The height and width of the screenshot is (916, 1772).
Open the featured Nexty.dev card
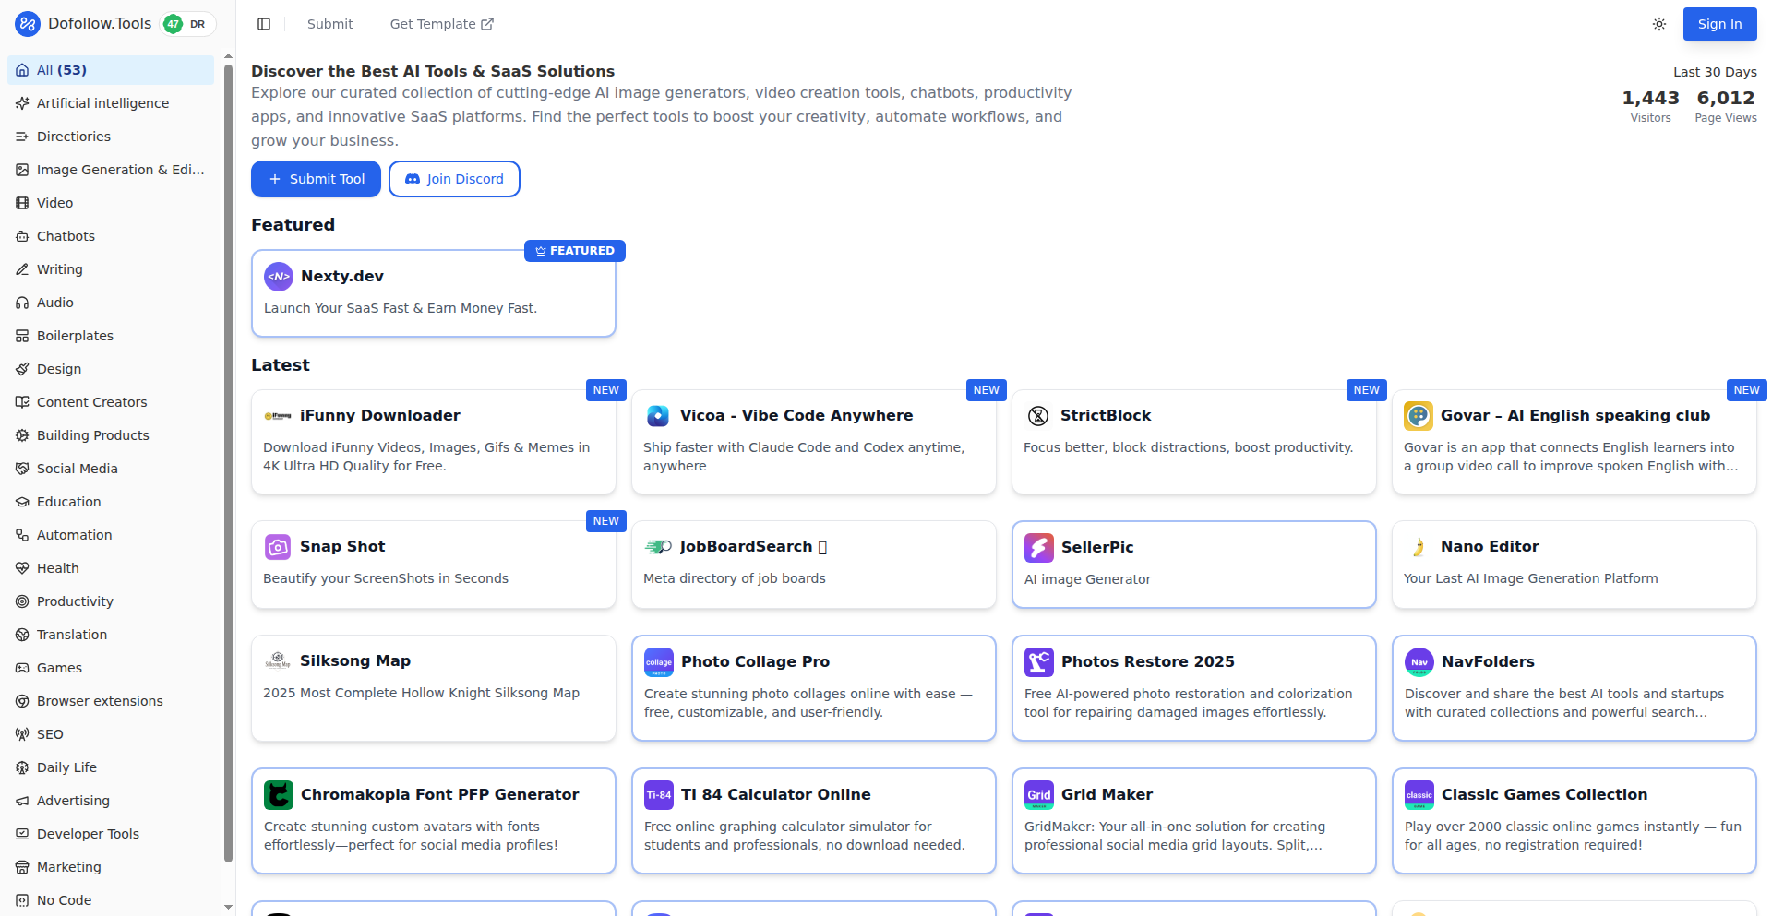click(x=434, y=293)
